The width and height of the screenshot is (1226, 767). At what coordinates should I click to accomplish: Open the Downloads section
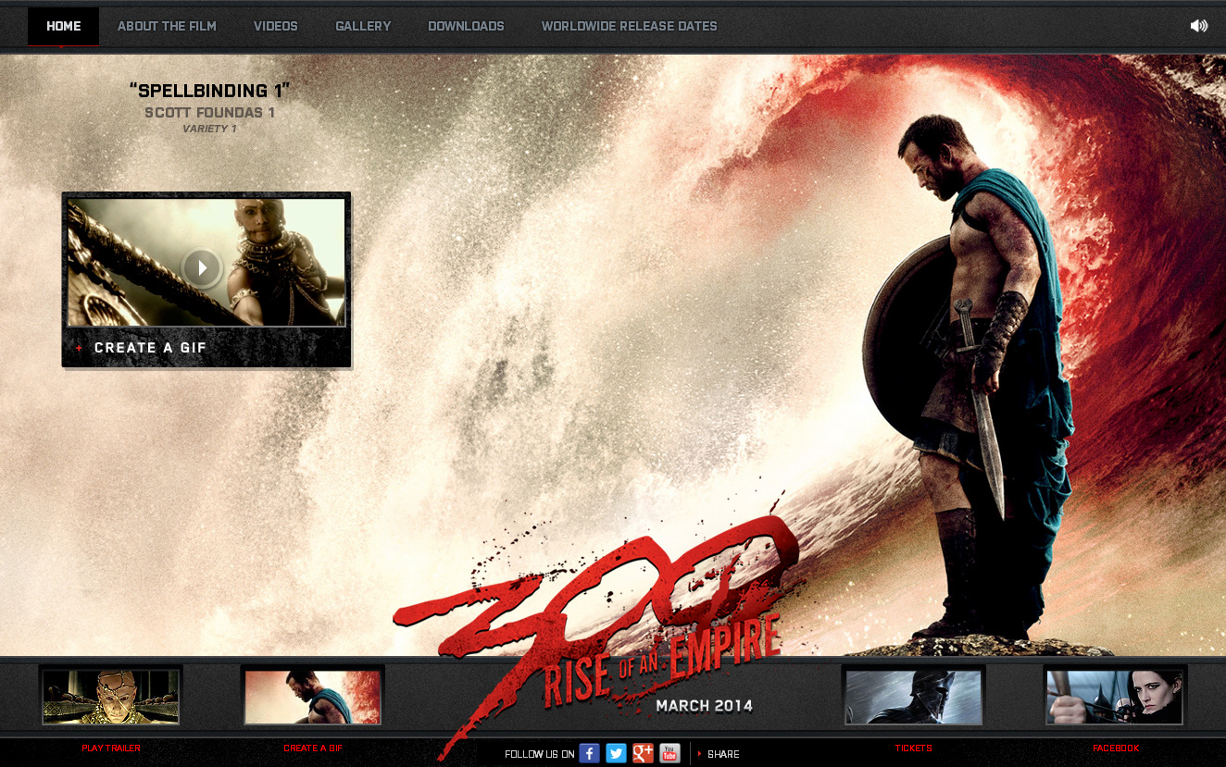(466, 26)
